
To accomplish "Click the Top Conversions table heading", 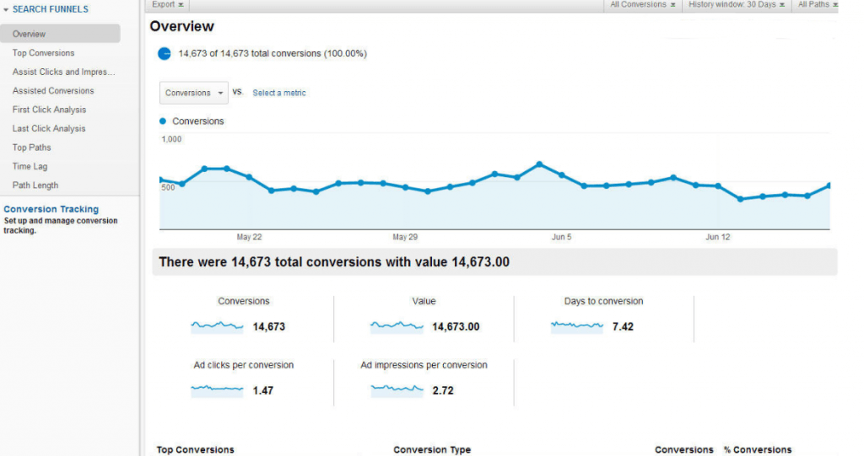I will 195,450.
